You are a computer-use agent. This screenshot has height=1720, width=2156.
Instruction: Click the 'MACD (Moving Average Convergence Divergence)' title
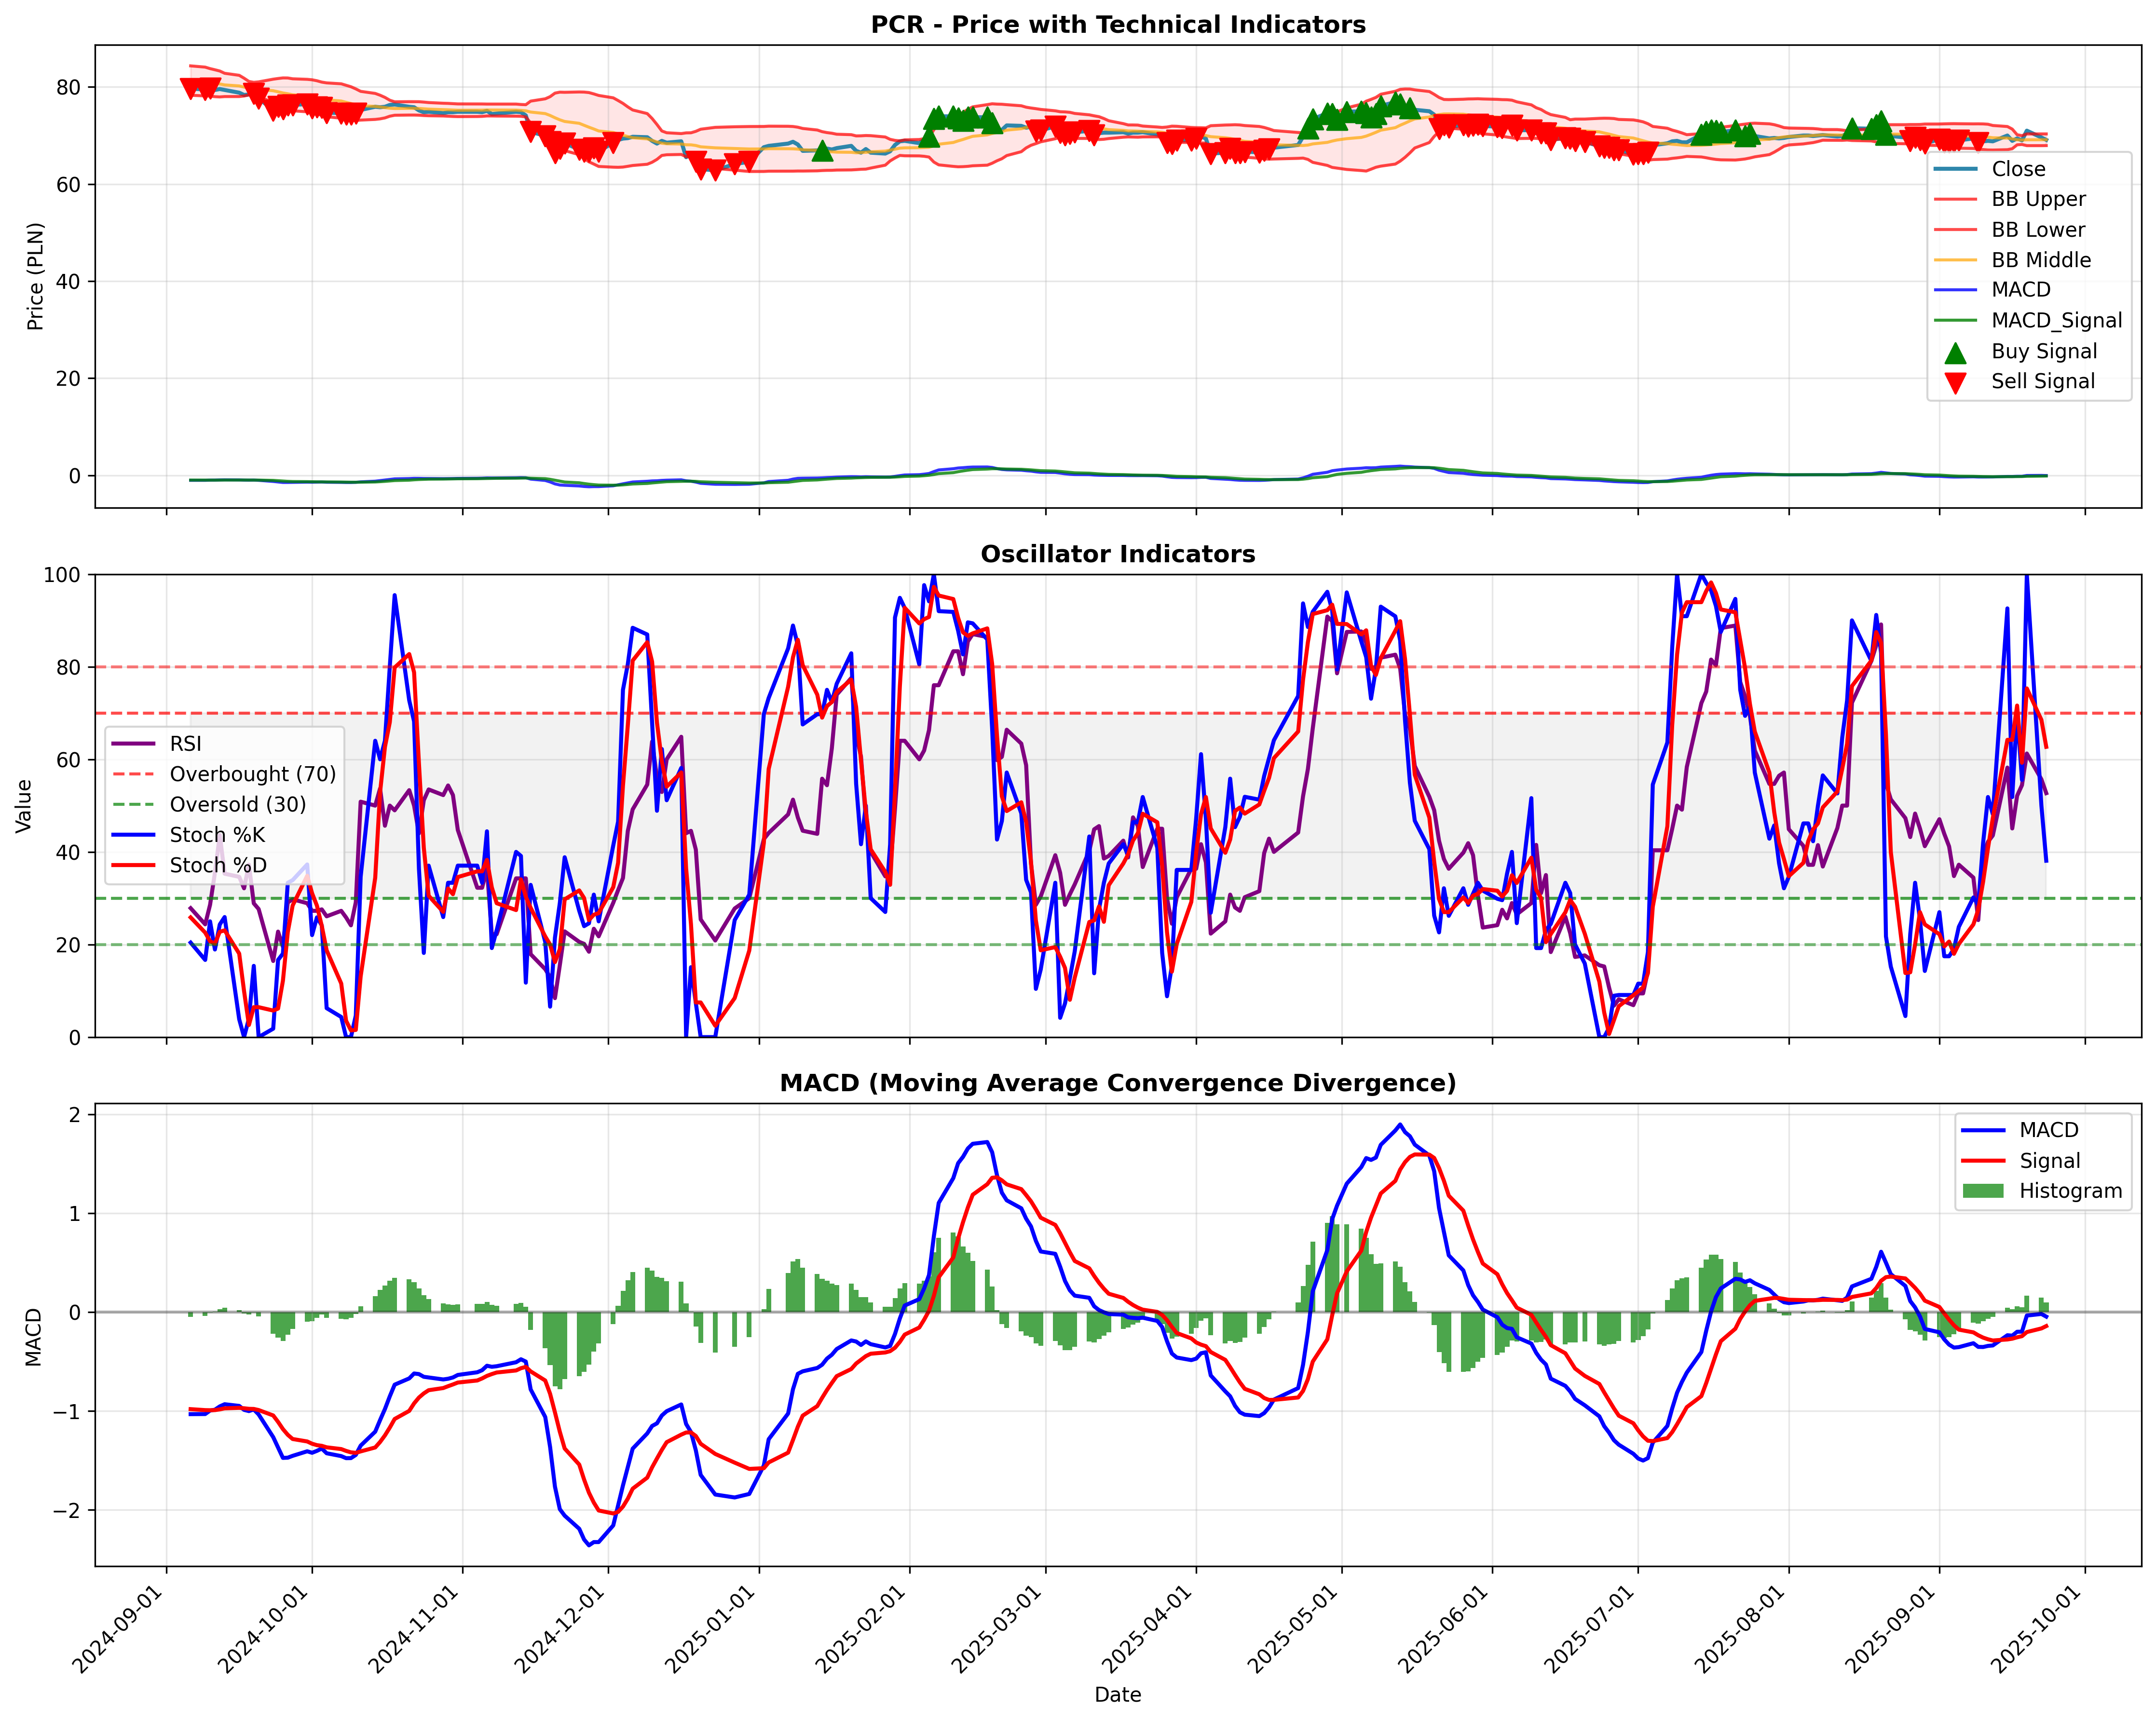click(x=1117, y=1083)
